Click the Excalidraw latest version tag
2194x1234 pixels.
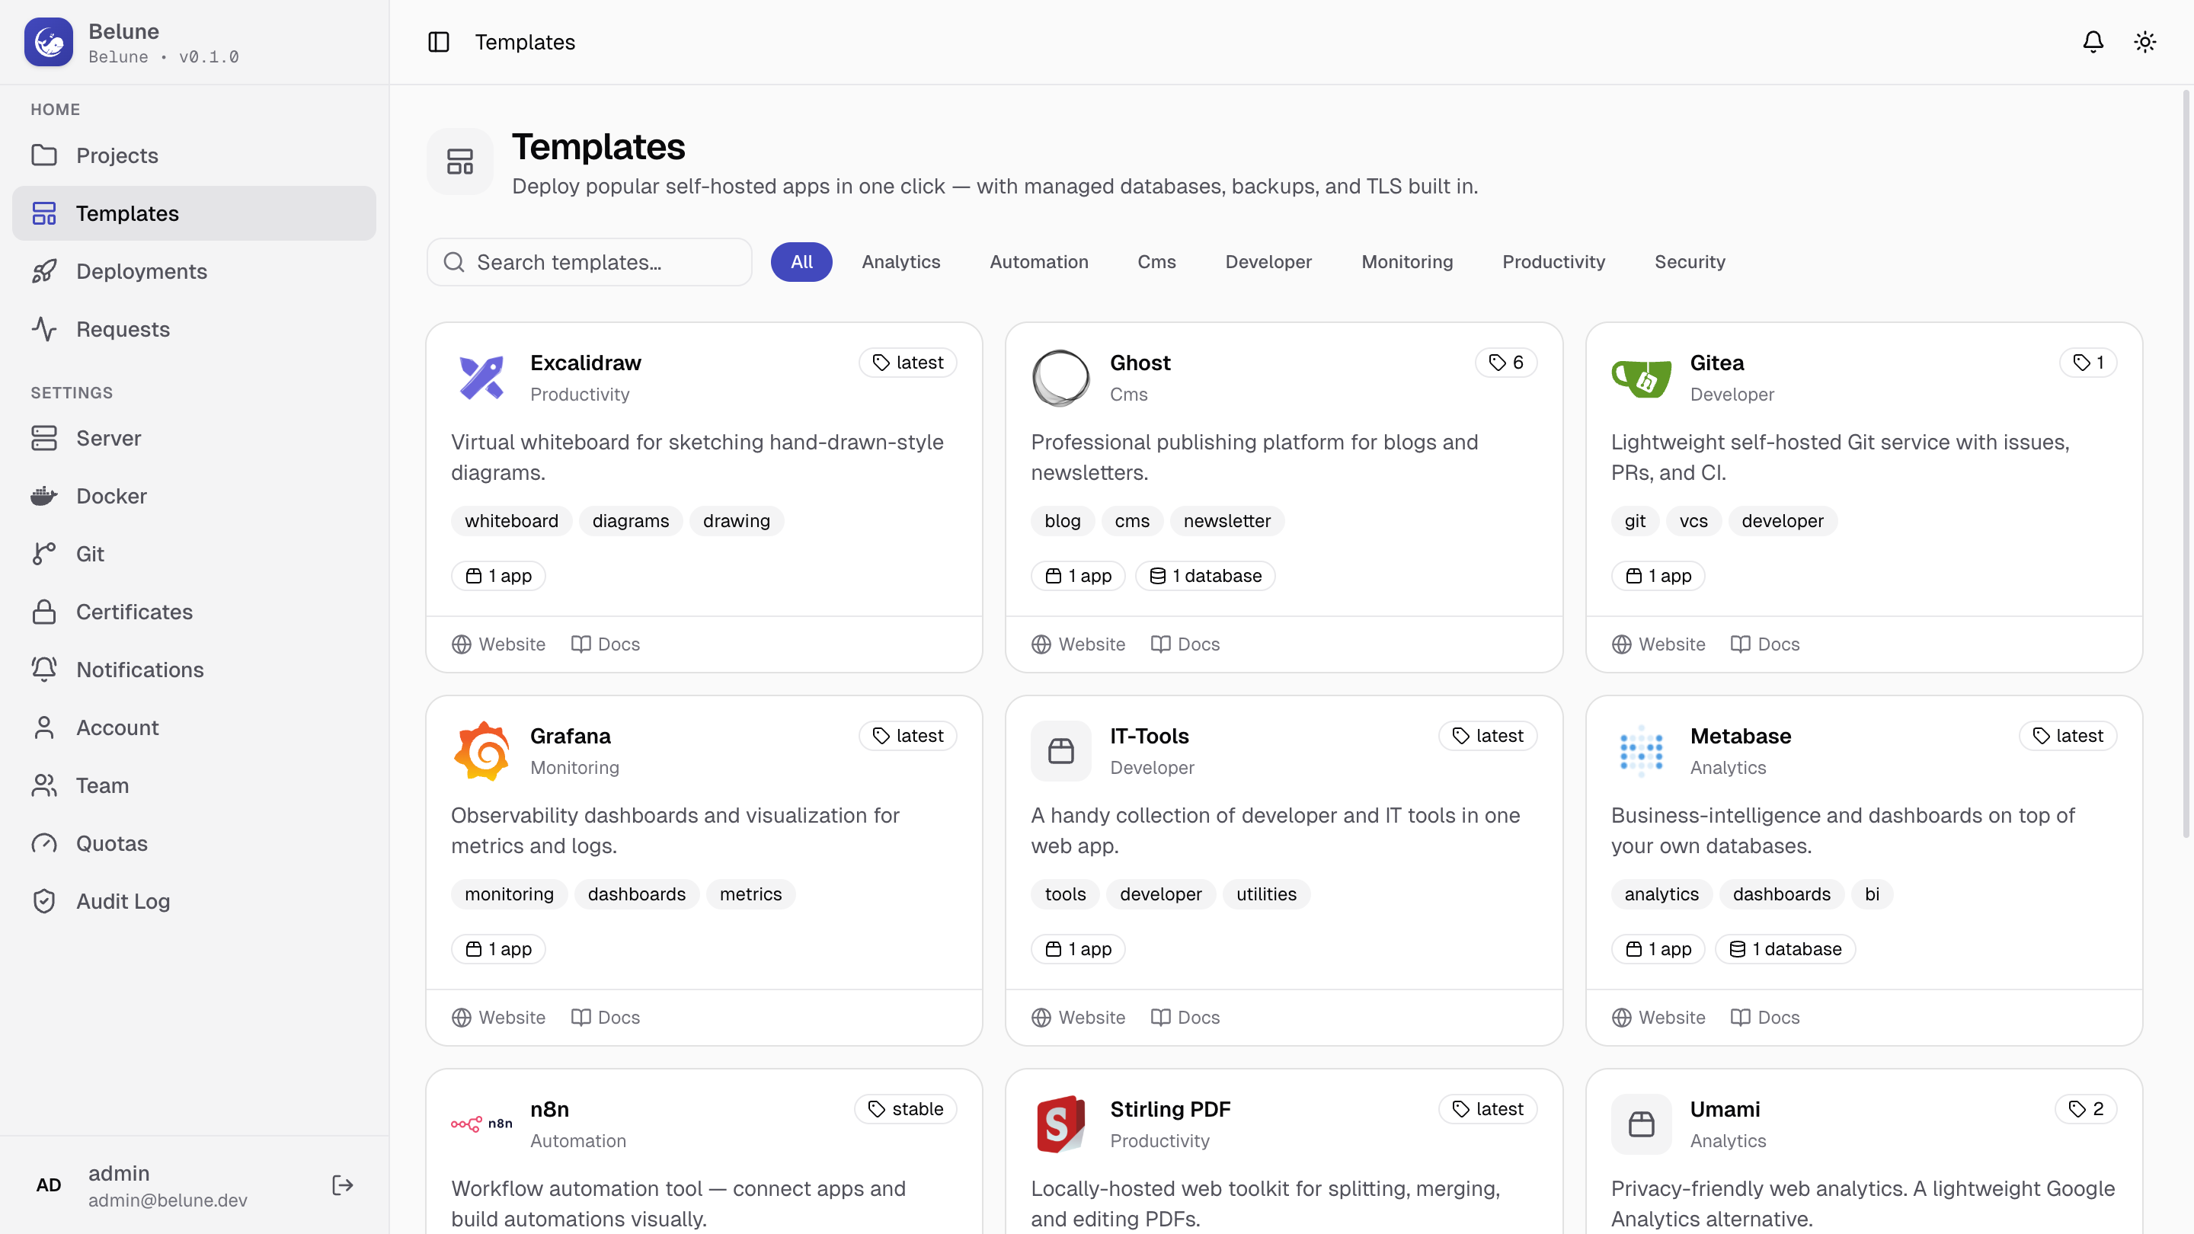[x=908, y=363]
